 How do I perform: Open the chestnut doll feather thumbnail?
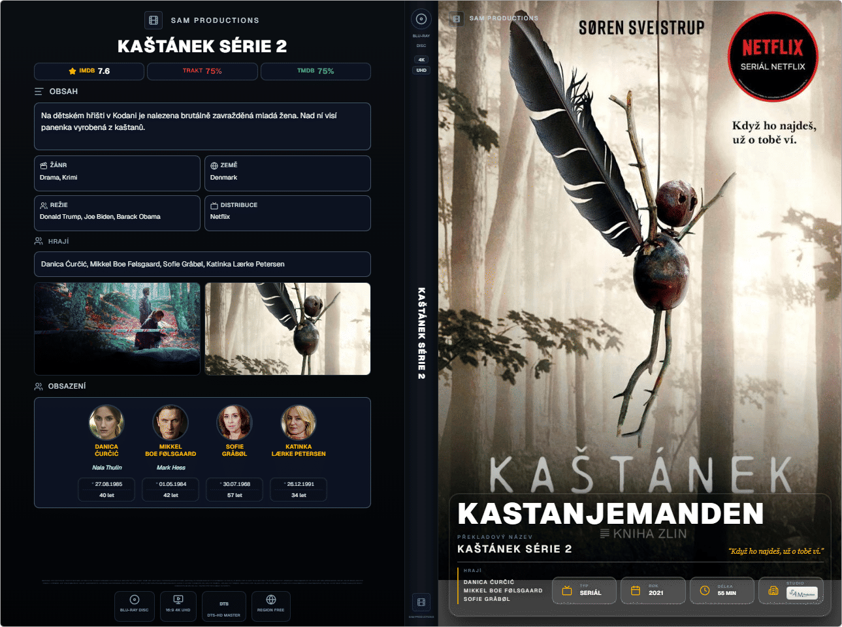tap(288, 329)
